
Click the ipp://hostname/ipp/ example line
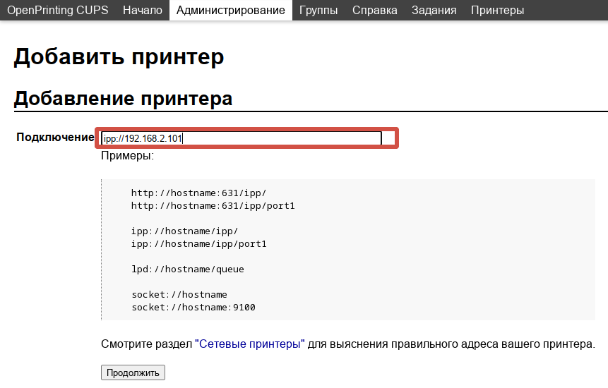(184, 231)
